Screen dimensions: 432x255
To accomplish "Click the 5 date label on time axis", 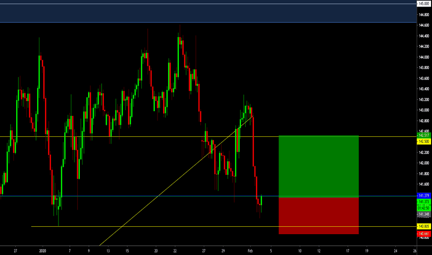I will tap(271, 251).
